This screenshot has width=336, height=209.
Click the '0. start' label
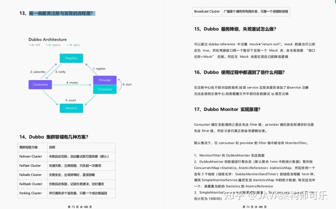127,84
